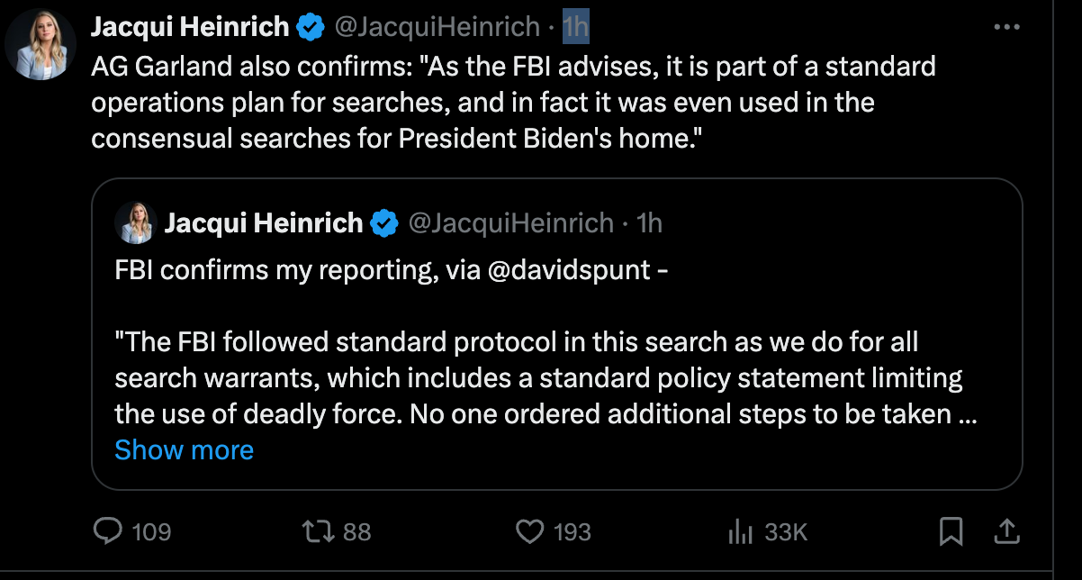
Task: Open the 1h timestamp link
Action: tap(575, 26)
